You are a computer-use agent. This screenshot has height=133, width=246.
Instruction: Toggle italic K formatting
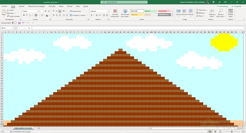[27, 15]
